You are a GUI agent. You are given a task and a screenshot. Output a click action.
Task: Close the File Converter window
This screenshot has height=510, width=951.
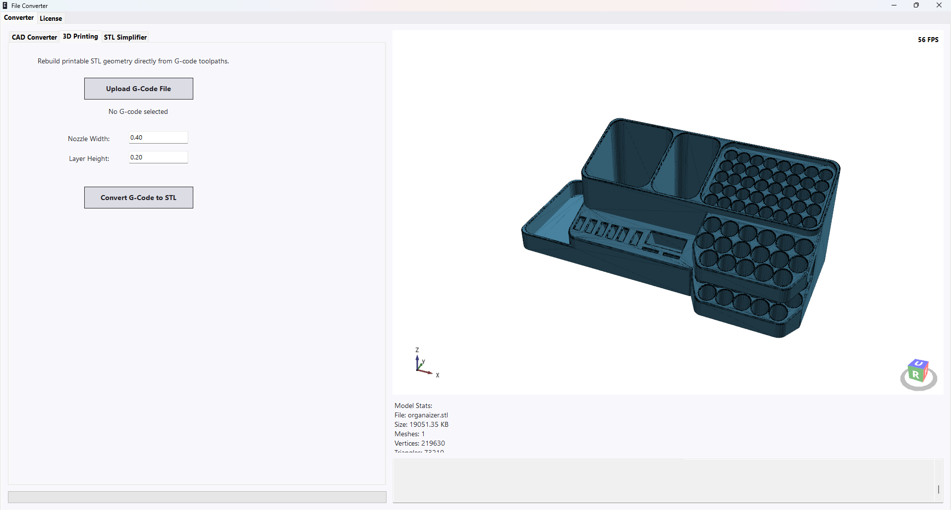[x=939, y=5]
